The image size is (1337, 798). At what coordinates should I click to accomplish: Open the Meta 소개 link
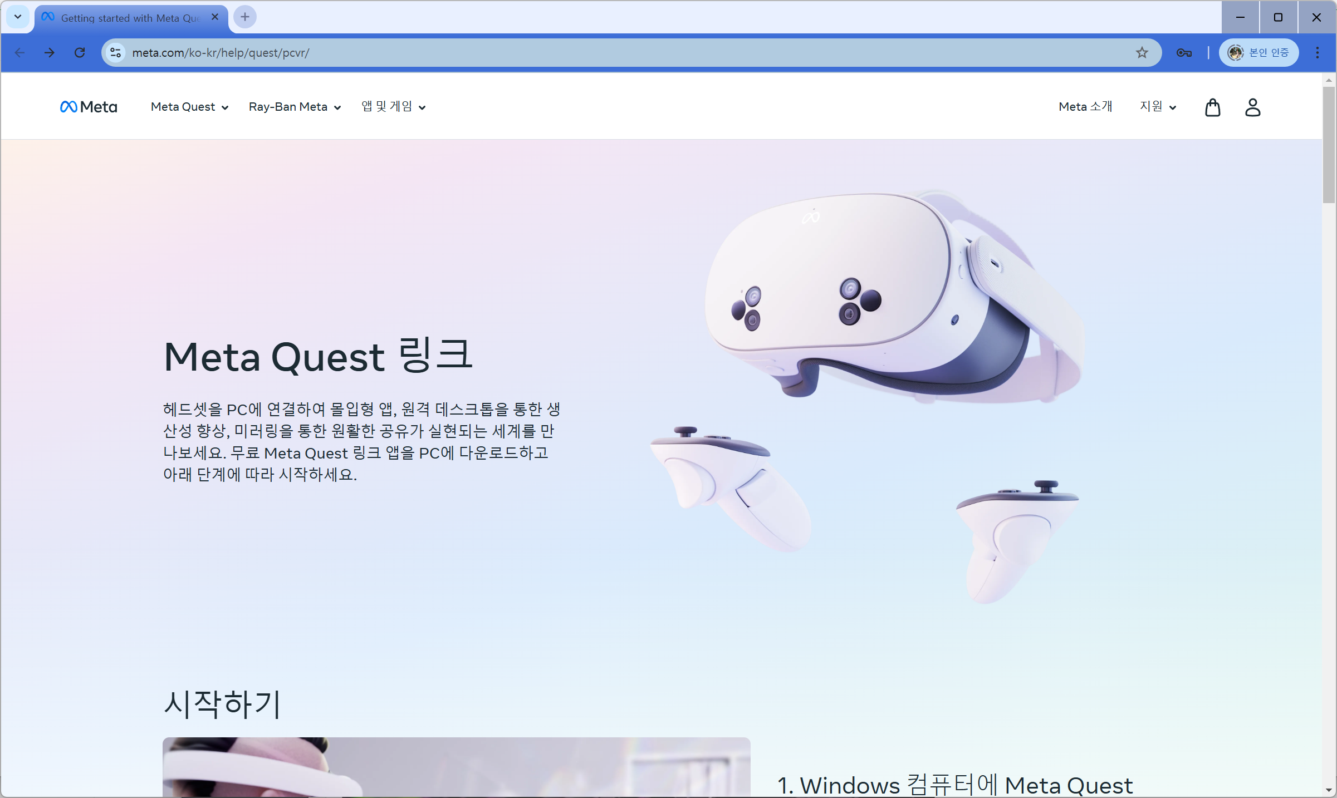[1085, 107]
